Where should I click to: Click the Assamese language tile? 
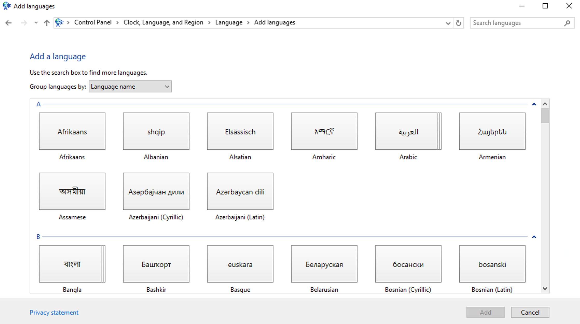coord(72,192)
